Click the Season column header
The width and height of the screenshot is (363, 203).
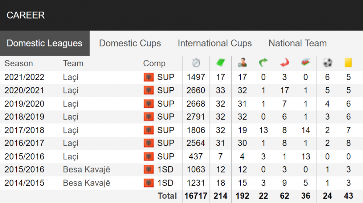click(x=19, y=63)
